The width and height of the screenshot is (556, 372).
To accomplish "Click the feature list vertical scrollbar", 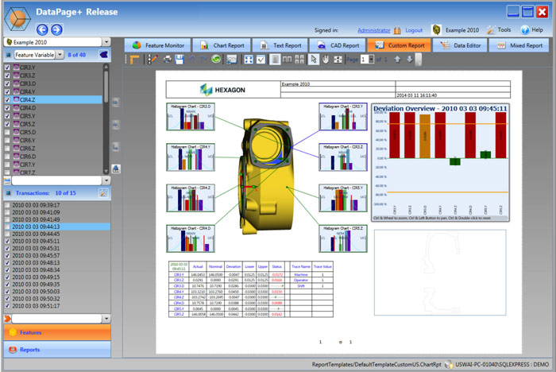I will coord(106,119).
